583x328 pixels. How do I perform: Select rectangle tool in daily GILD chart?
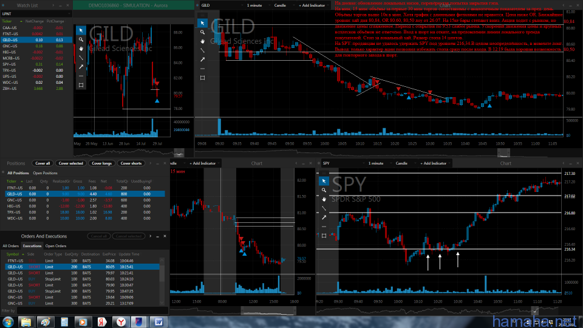(x=81, y=85)
